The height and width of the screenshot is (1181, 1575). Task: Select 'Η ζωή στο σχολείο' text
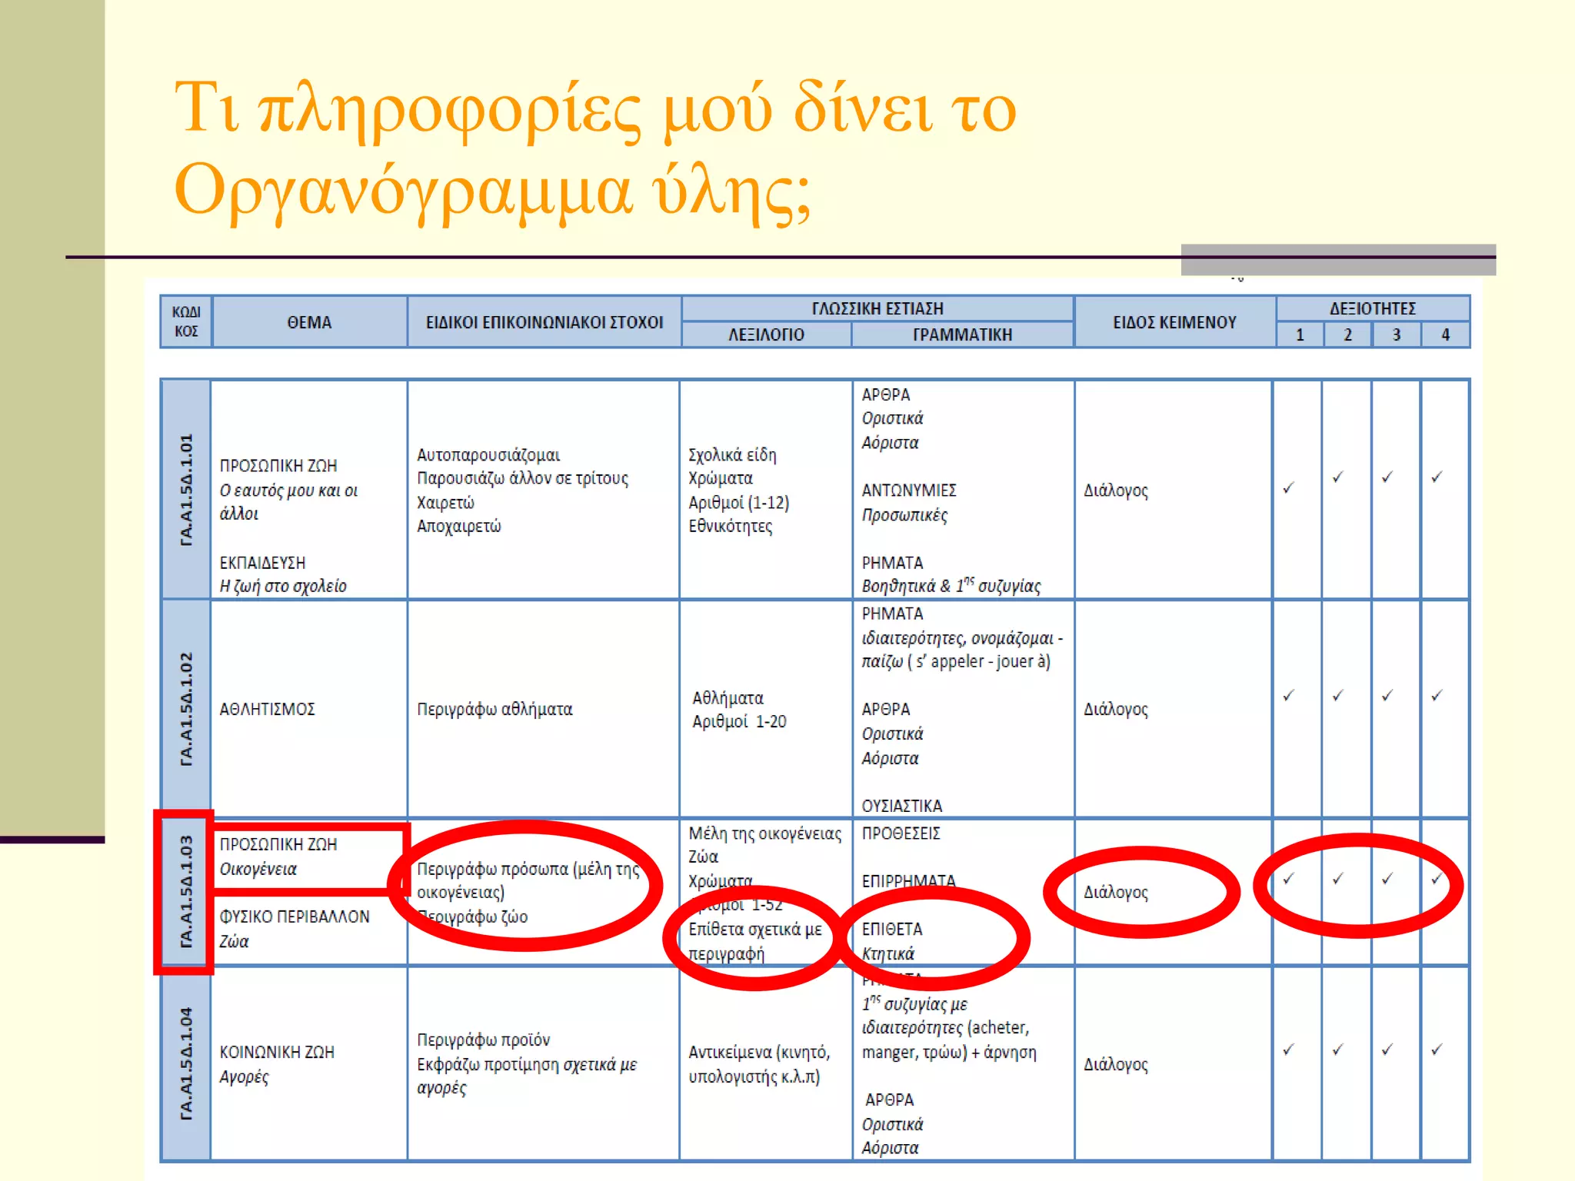click(283, 586)
